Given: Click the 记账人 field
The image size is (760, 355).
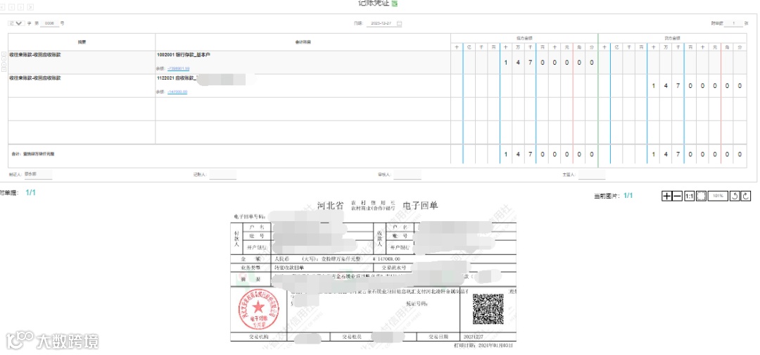Looking at the screenshot, I should pos(222,175).
